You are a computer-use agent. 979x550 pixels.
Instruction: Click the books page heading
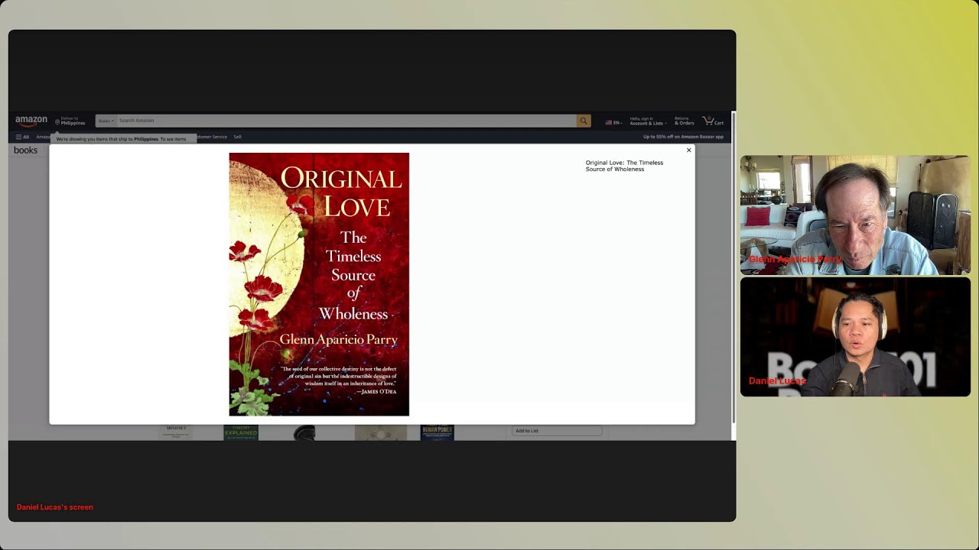(x=25, y=150)
